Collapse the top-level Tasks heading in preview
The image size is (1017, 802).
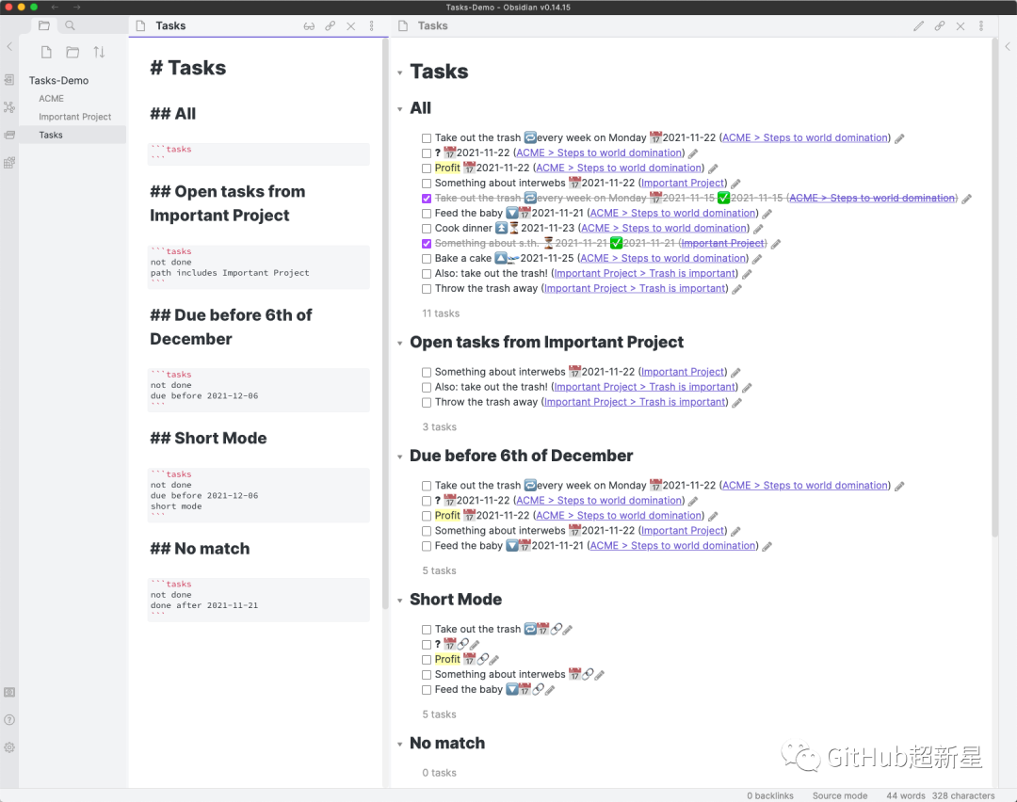(399, 72)
